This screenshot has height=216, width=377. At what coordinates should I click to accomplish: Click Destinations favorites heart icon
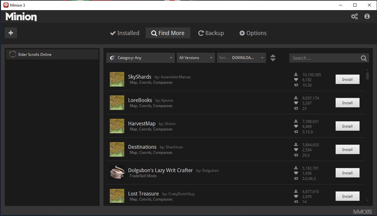click(296, 150)
